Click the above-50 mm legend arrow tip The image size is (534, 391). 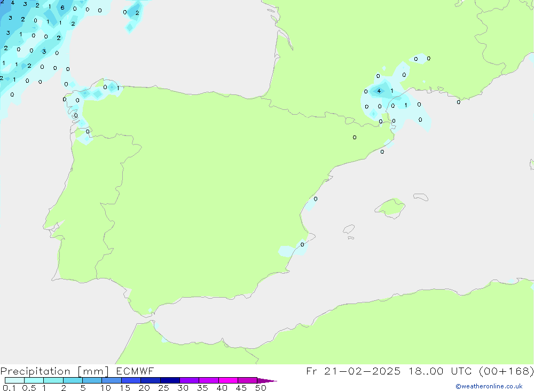[x=266, y=381]
